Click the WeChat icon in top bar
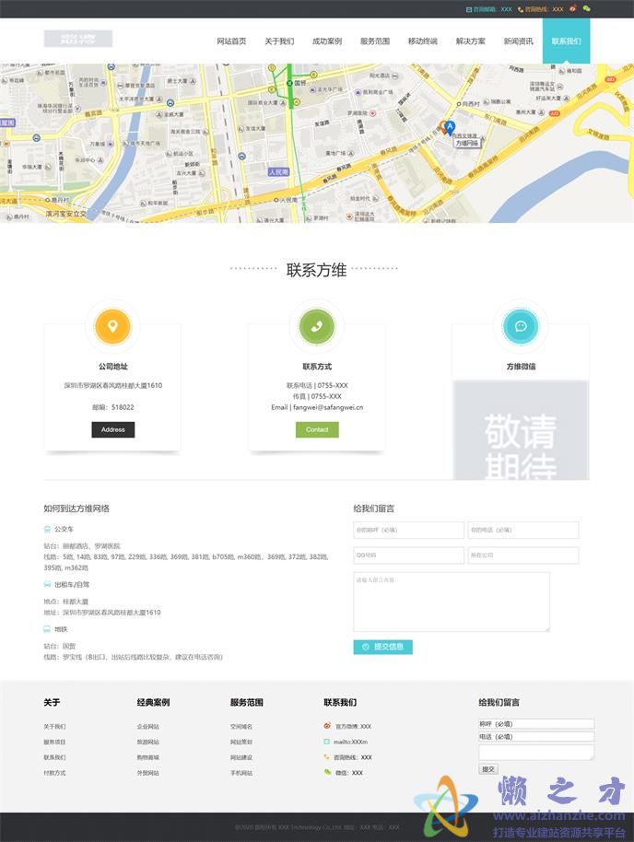Image resolution: width=634 pixels, height=842 pixels. coord(586,8)
